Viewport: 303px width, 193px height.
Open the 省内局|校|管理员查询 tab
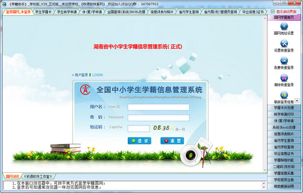(220, 12)
